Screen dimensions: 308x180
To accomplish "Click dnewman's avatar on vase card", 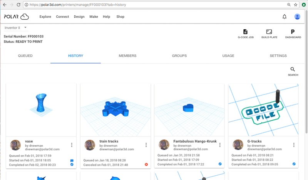I will pyautogui.click(x=15, y=145).
